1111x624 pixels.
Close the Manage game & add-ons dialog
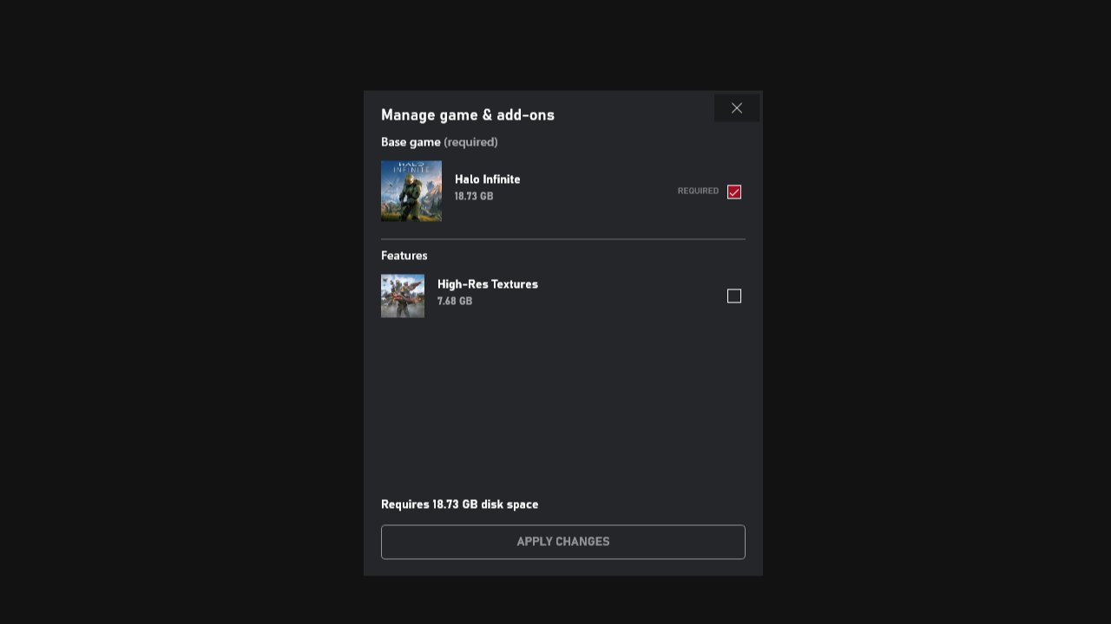click(x=736, y=108)
